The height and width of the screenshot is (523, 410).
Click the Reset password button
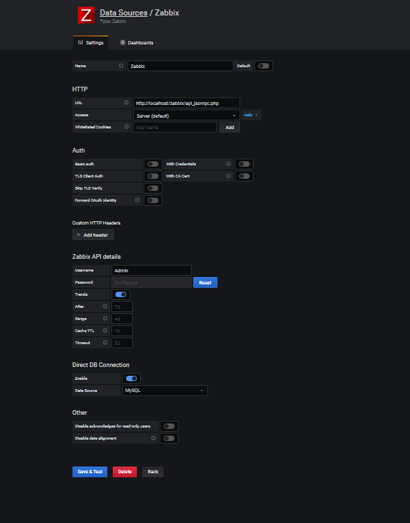tap(205, 282)
